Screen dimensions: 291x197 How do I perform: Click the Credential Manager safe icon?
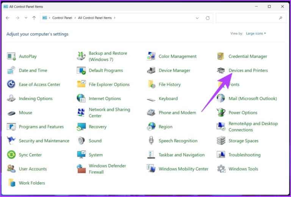tap(221, 56)
